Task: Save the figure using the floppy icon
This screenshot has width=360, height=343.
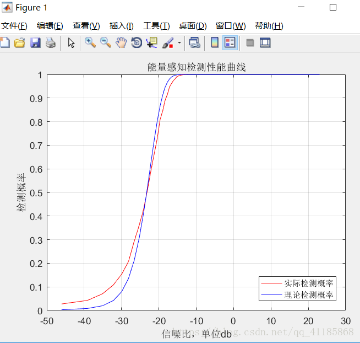Action: pos(35,43)
